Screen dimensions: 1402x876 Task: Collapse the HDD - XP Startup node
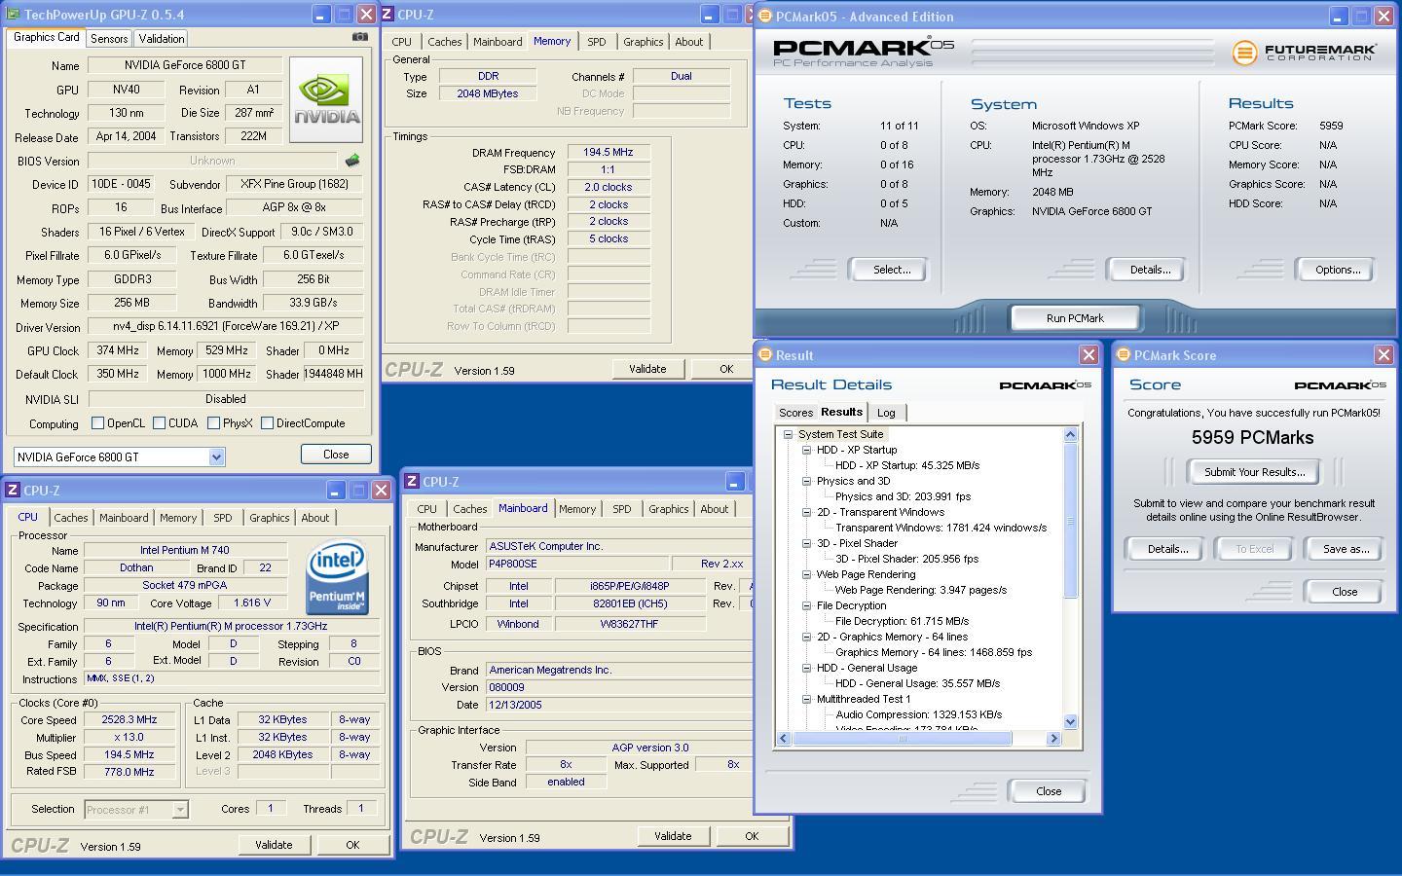(x=806, y=450)
